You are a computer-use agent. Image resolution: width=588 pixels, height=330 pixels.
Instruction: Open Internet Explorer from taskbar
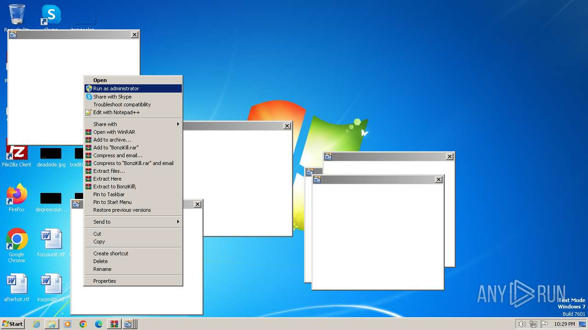pyautogui.click(x=36, y=324)
